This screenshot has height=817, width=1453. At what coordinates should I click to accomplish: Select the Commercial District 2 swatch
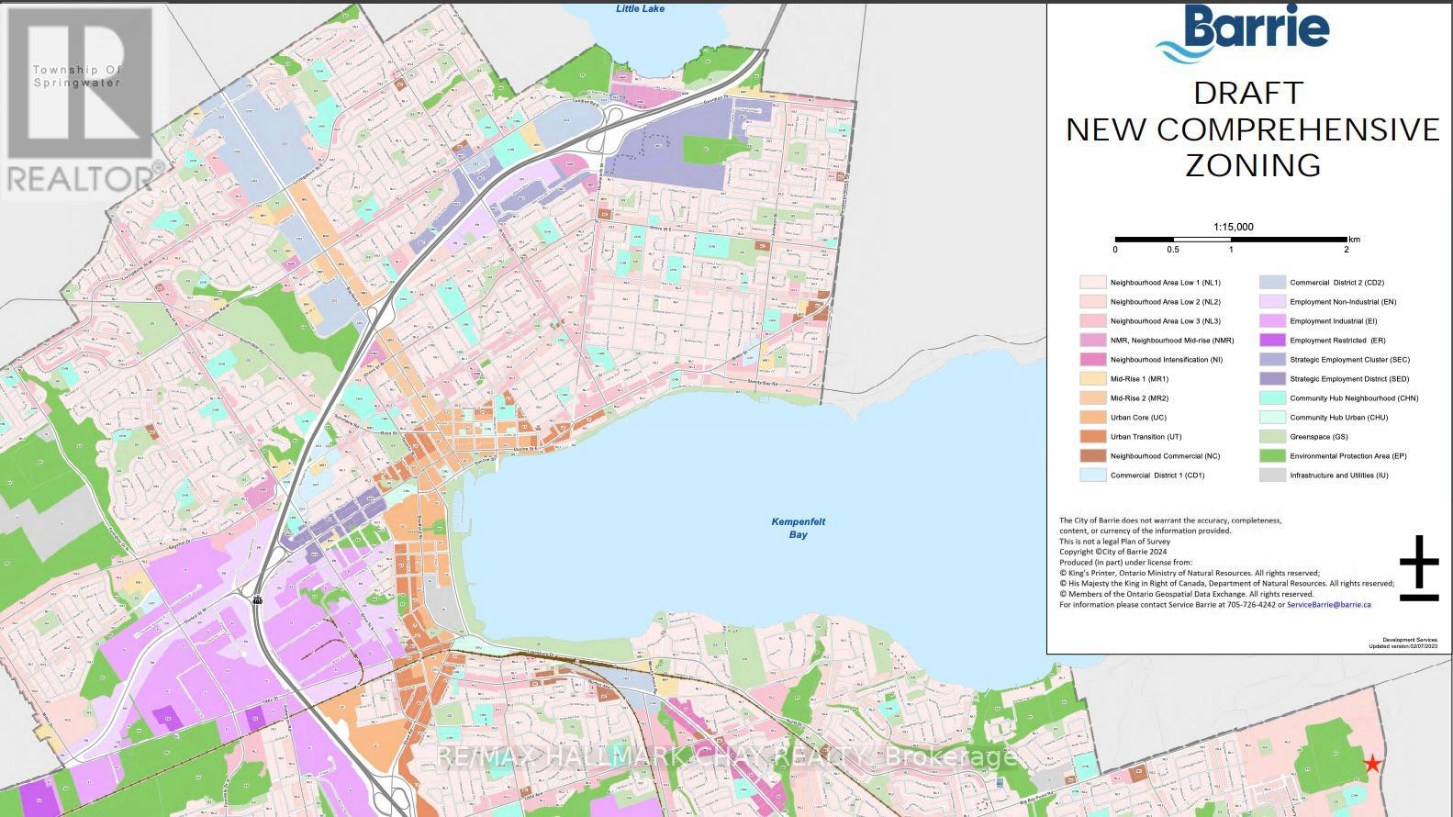(x=1272, y=283)
